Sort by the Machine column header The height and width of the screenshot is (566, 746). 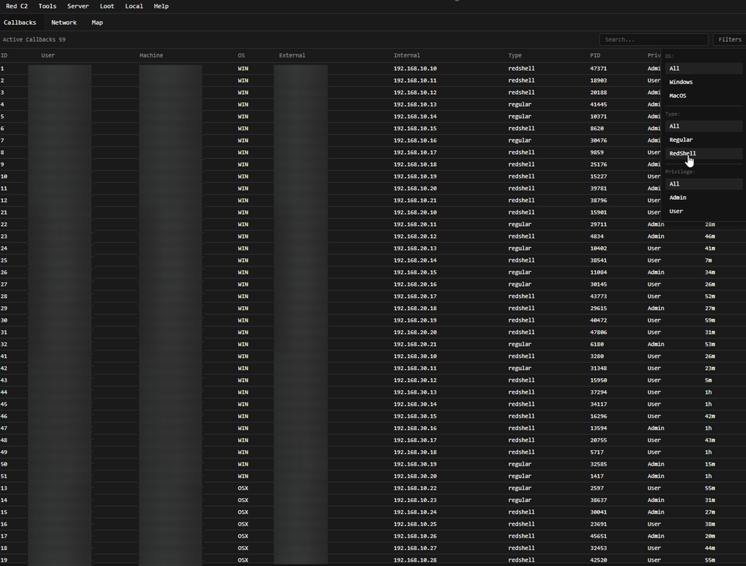(151, 55)
